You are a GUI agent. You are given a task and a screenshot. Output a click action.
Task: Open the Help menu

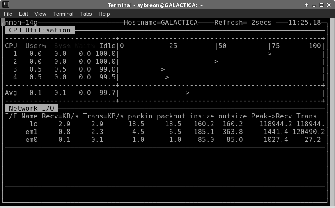coord(104,14)
